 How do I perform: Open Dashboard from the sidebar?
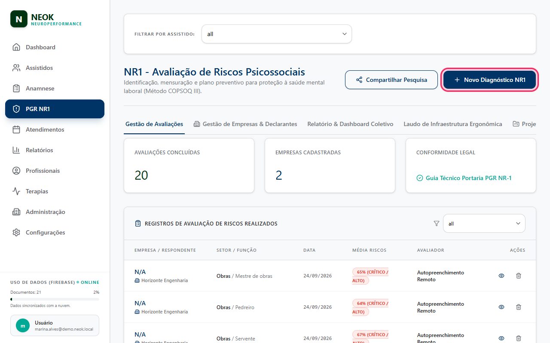[55, 47]
